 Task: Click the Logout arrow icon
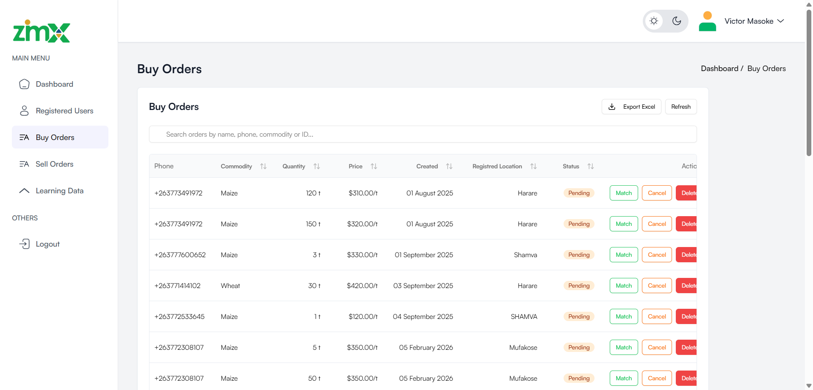click(x=25, y=244)
